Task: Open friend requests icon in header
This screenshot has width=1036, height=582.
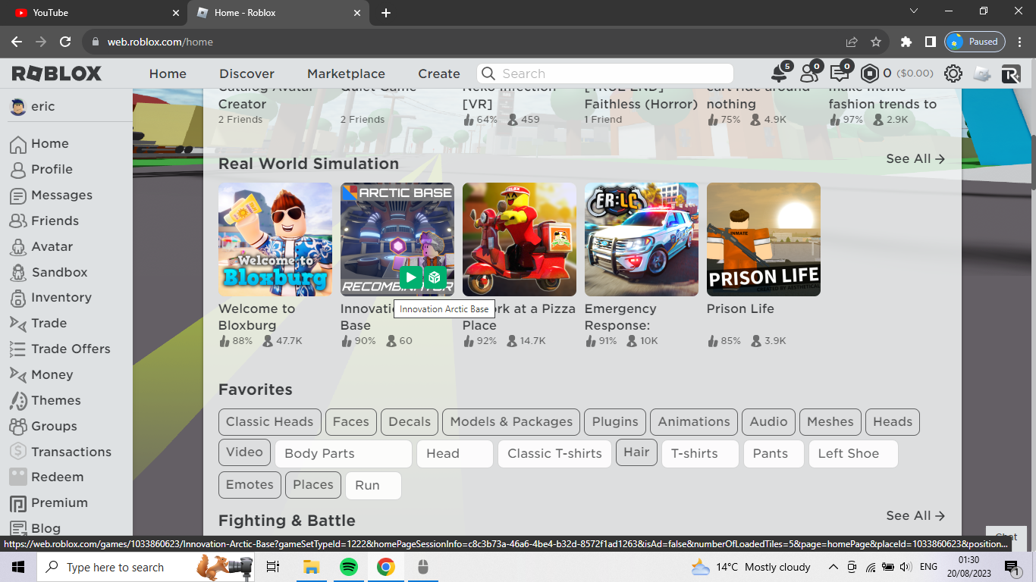Action: pyautogui.click(x=809, y=74)
